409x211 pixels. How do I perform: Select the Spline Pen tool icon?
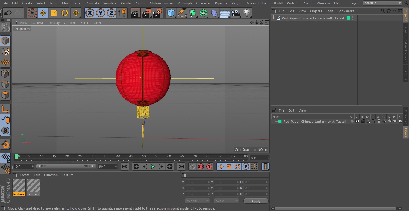click(182, 13)
